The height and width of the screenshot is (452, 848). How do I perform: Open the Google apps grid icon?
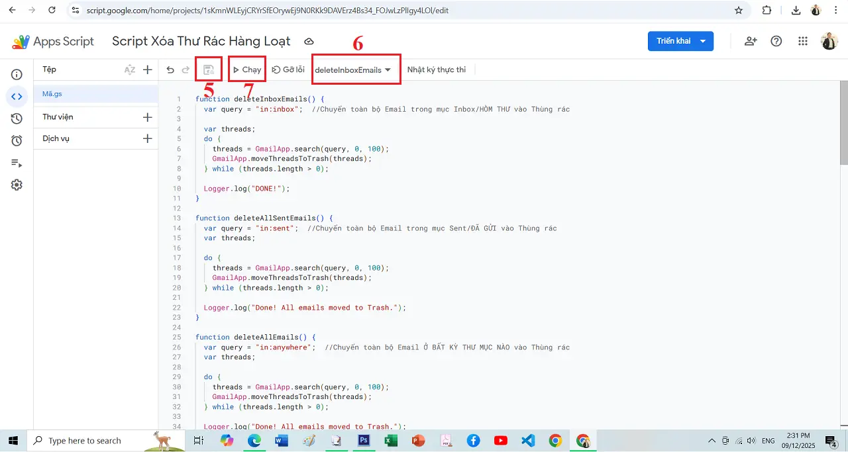[803, 41]
